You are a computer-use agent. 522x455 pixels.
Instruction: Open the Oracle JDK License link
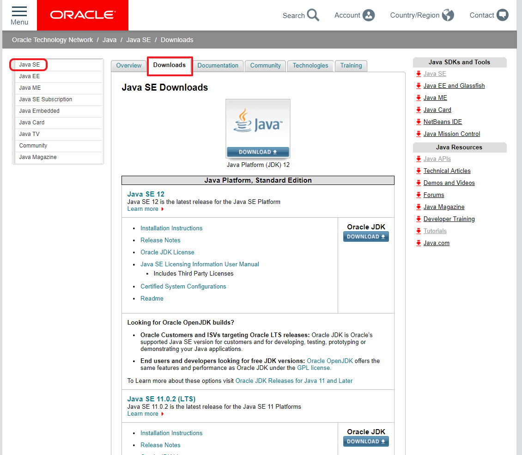(167, 252)
